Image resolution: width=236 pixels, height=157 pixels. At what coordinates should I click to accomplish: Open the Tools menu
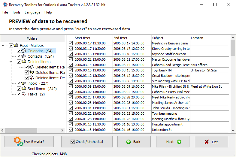click(16, 12)
